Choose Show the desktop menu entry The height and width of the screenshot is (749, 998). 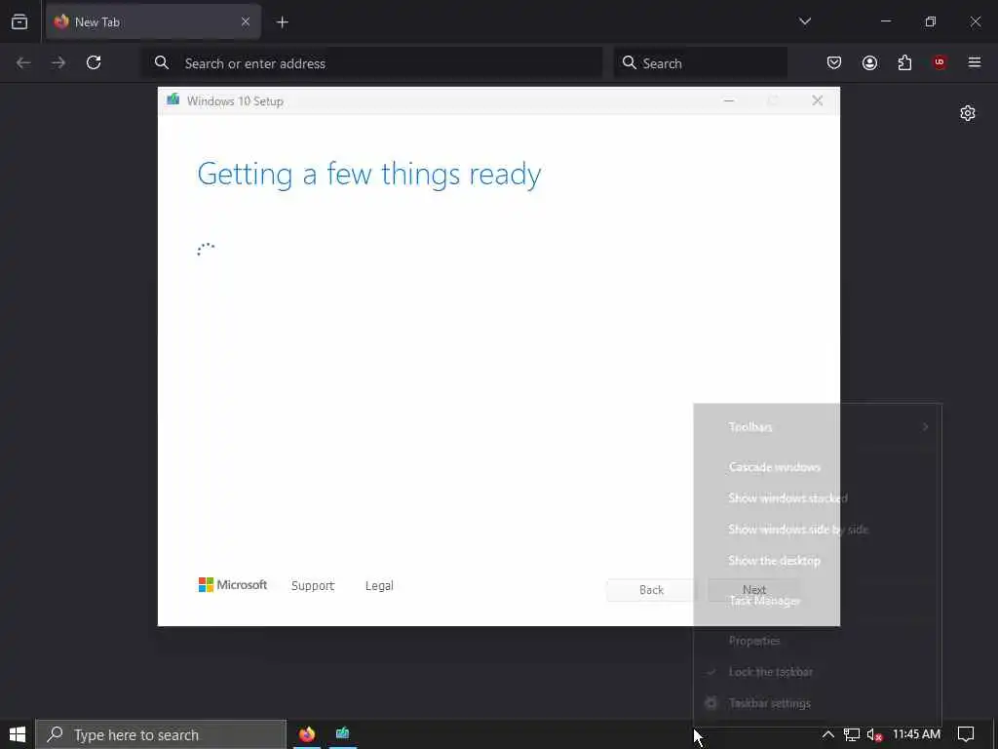point(818,561)
